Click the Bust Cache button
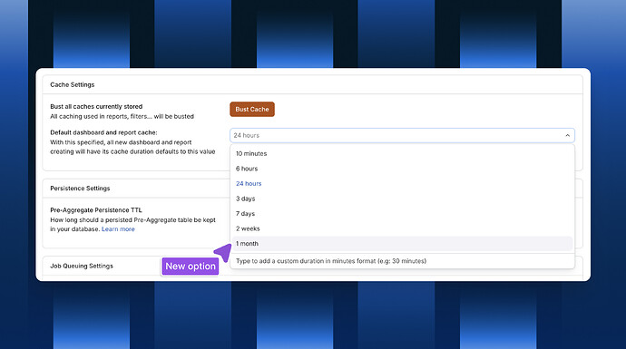This screenshot has width=626, height=349. pos(252,110)
